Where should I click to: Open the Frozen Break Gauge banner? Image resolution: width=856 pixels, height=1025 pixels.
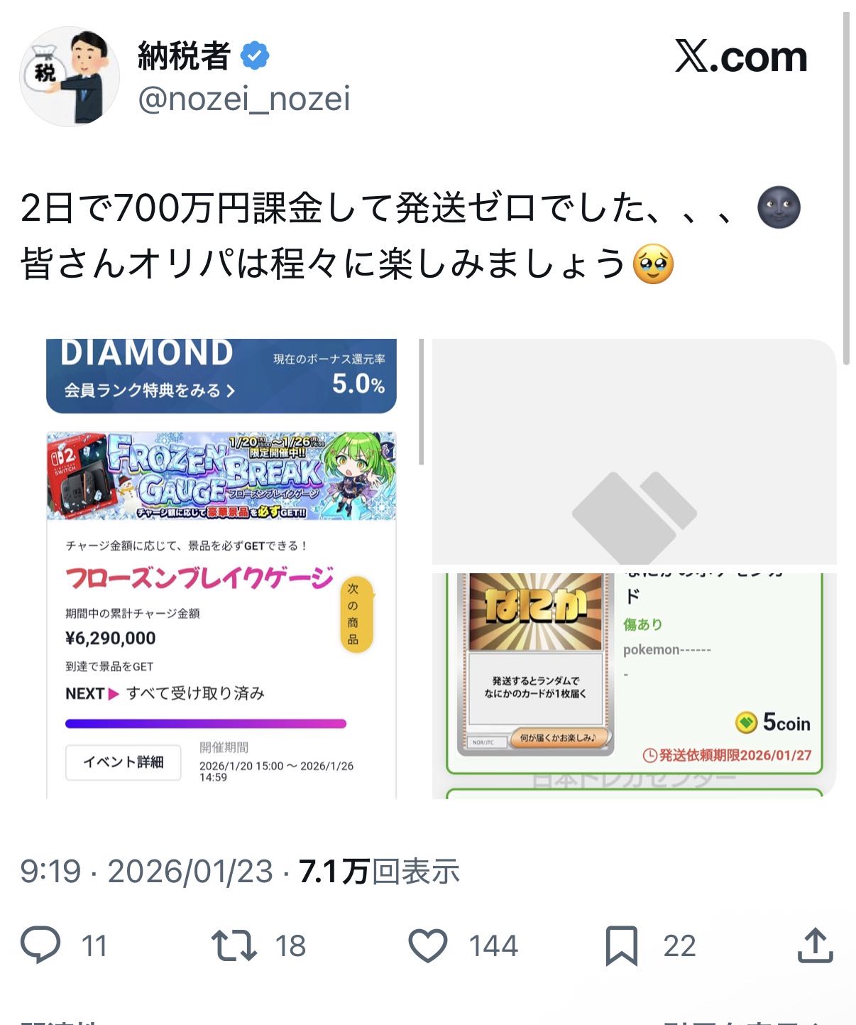pos(221,476)
